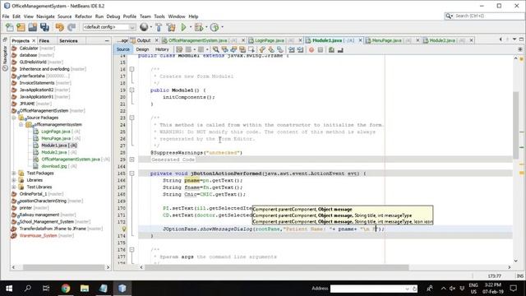
Task: Select Source view button
Action: pos(122,49)
